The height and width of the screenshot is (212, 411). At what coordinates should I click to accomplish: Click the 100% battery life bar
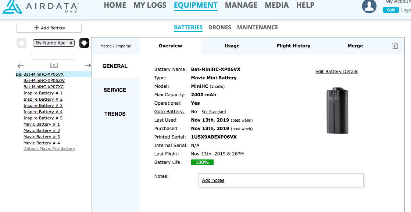[x=202, y=162]
